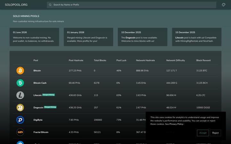Click the Litecoin pool is back card
The width and height of the screenshot is (231, 144).
[197, 37]
